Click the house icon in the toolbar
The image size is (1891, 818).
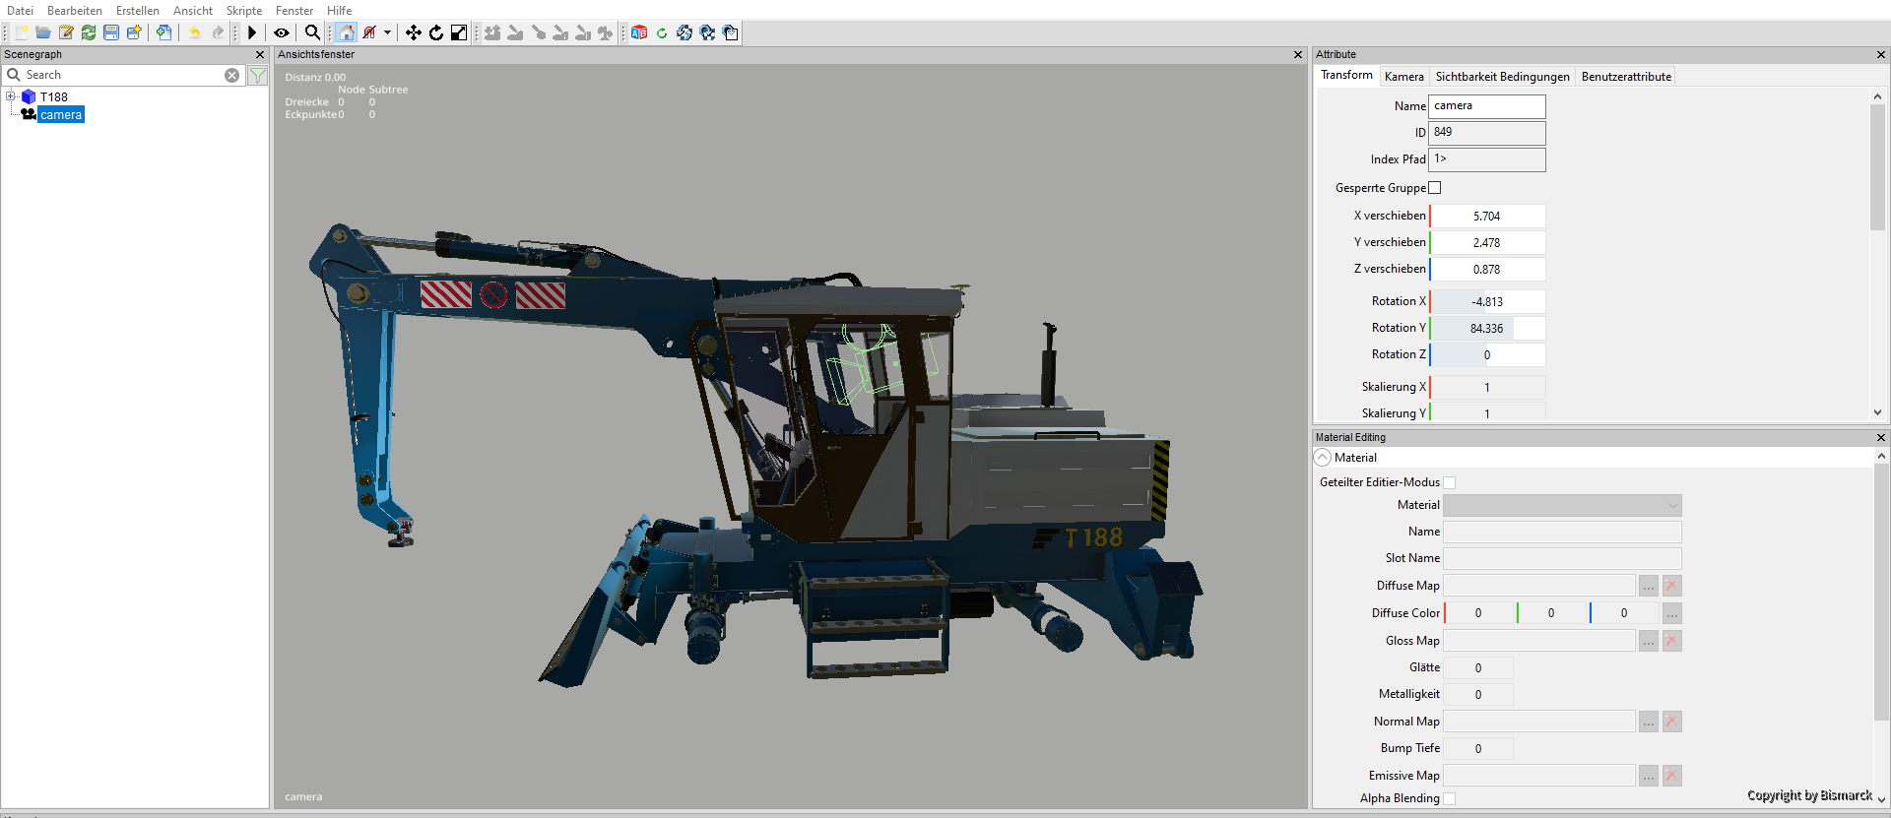coord(346,32)
